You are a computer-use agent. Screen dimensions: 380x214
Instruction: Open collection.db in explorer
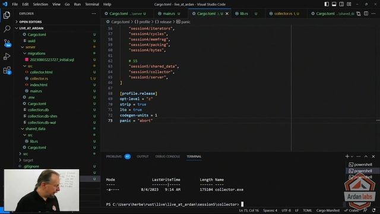[38, 110]
